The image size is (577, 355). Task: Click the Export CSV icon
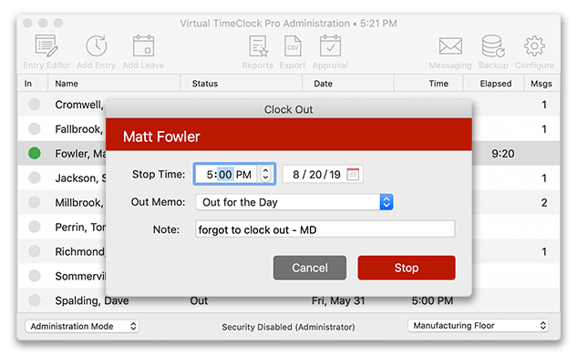pyautogui.click(x=293, y=46)
